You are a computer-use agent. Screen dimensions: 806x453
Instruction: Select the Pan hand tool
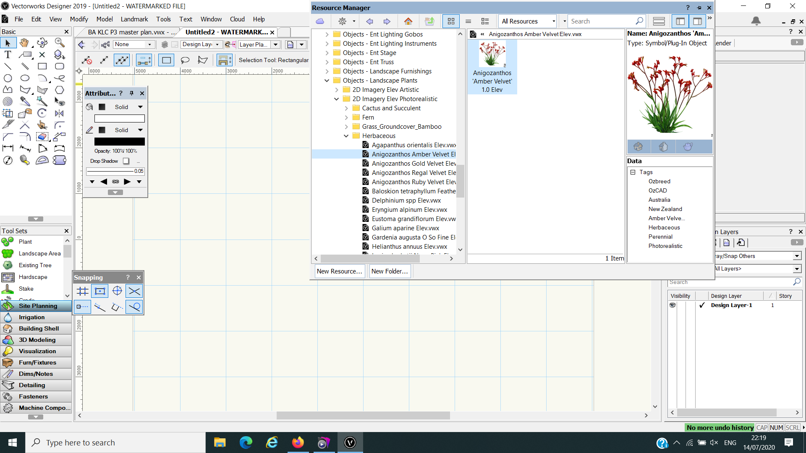(24, 43)
